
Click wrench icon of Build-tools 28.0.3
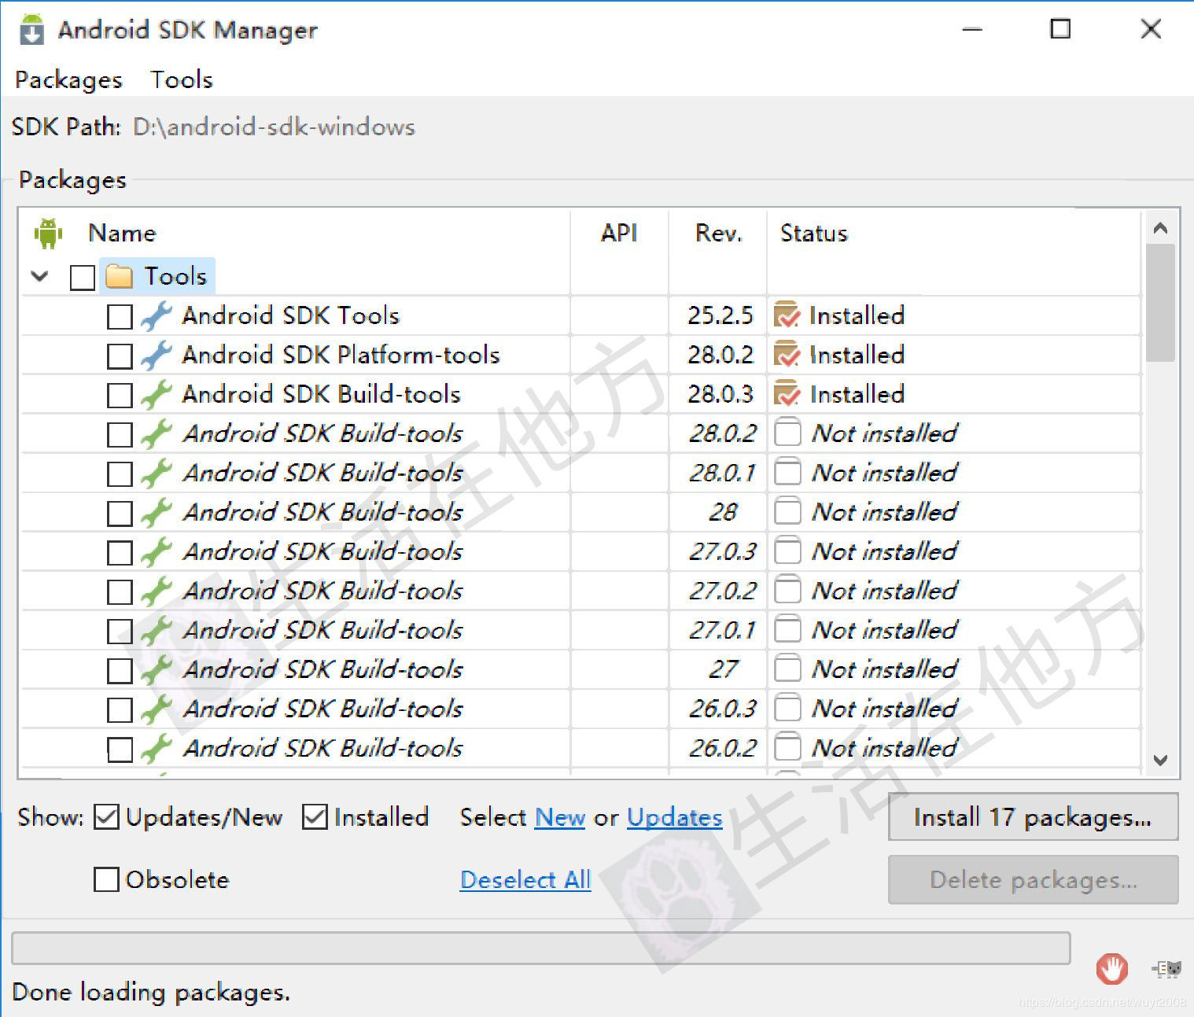156,394
